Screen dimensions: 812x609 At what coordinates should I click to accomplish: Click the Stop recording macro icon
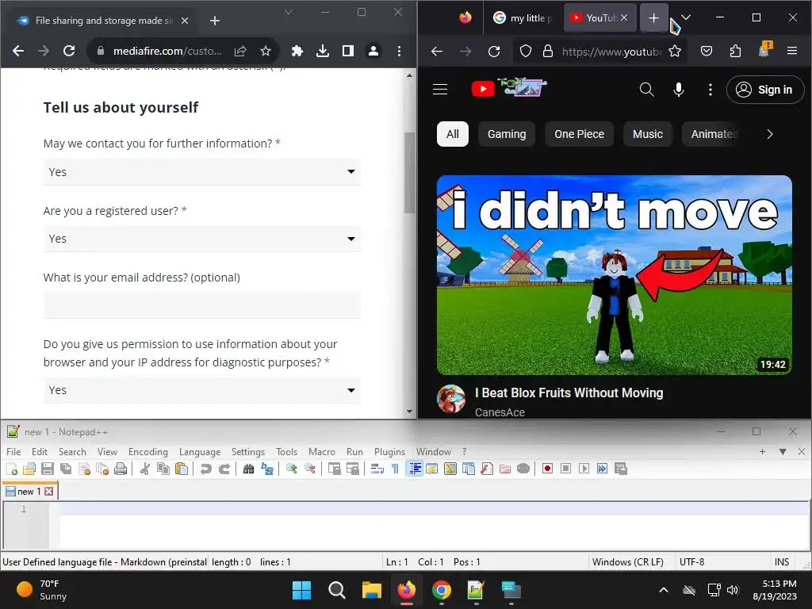pyautogui.click(x=565, y=469)
